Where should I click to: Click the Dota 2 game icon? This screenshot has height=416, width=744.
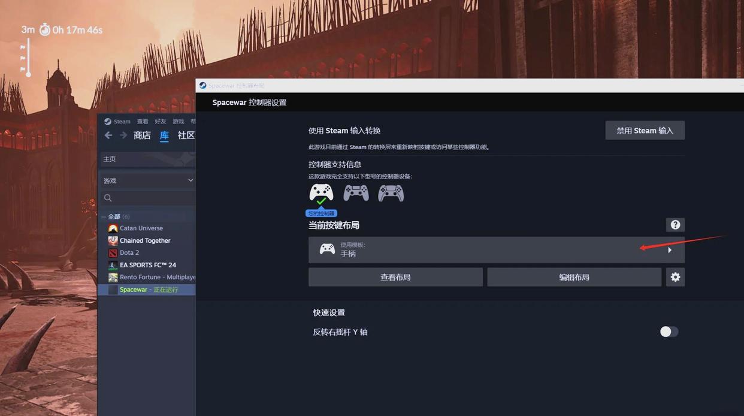[113, 253]
